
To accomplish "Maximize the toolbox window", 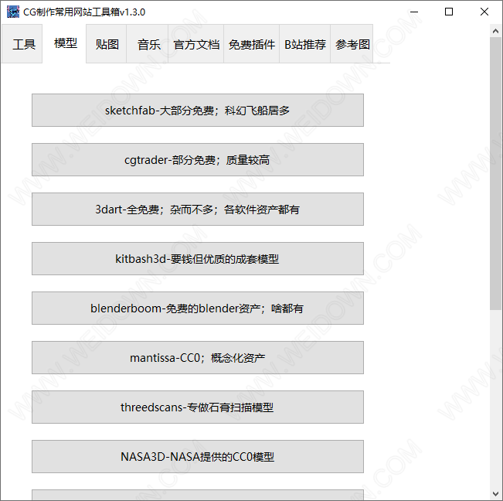I will [x=449, y=12].
